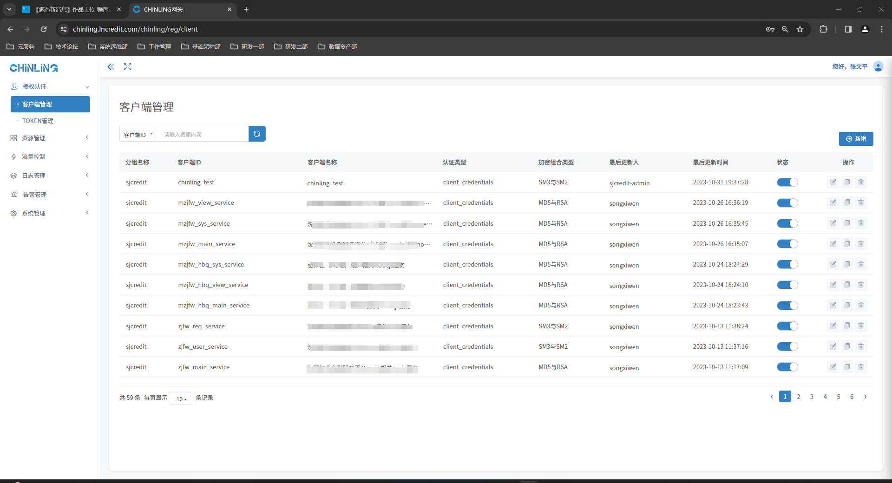Copy the mzjfw_main_service row
Screen dimensions: 892x483
pos(847,243)
